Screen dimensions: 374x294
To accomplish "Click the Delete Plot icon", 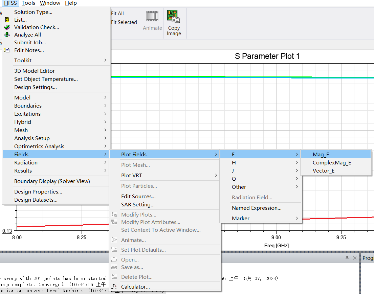I will point(114,277).
